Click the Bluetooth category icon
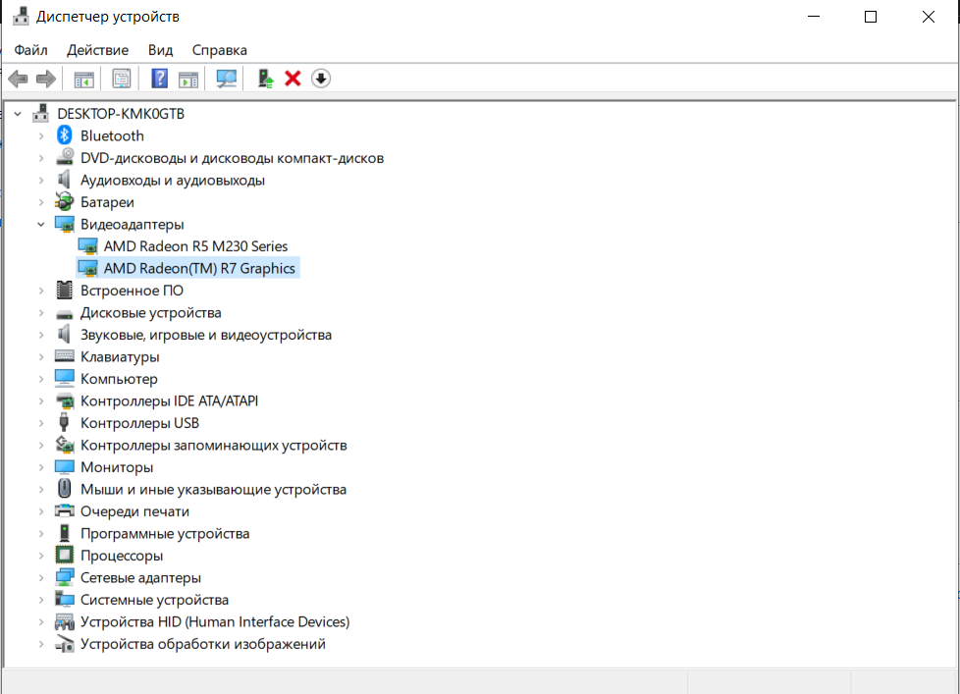This screenshot has width=960, height=694. 64,135
